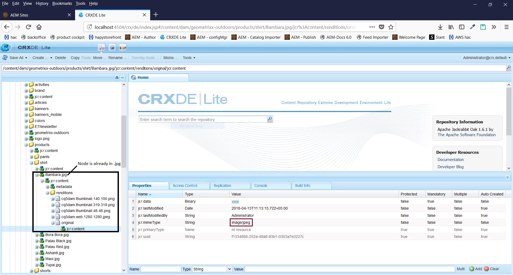513x275 pixels.
Task: Collapse the tree panel with double-arrow icon
Action: (x=122, y=77)
